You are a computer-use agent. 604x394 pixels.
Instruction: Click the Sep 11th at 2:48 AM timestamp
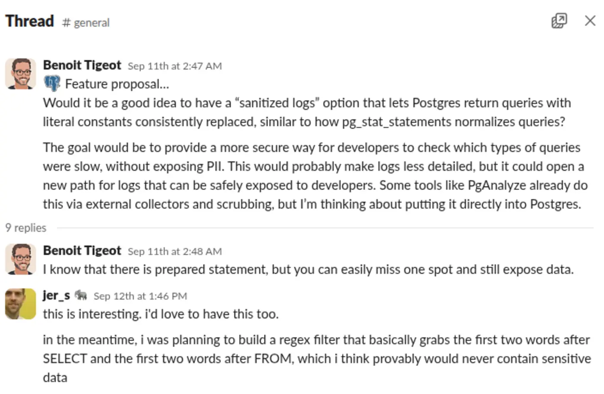pyautogui.click(x=175, y=252)
